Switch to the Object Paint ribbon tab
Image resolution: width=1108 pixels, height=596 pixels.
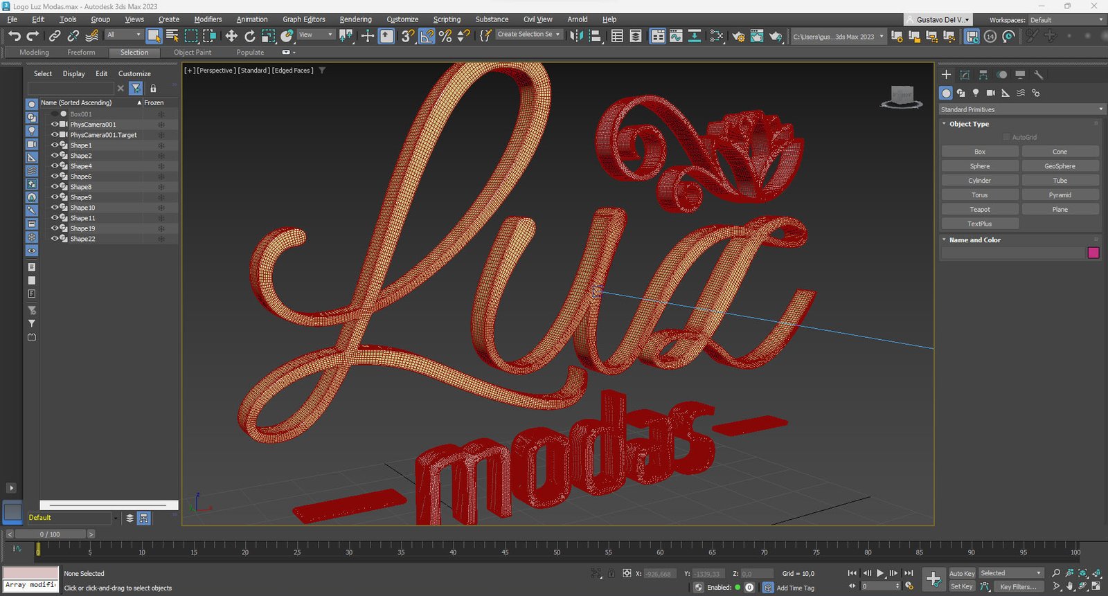pos(193,53)
